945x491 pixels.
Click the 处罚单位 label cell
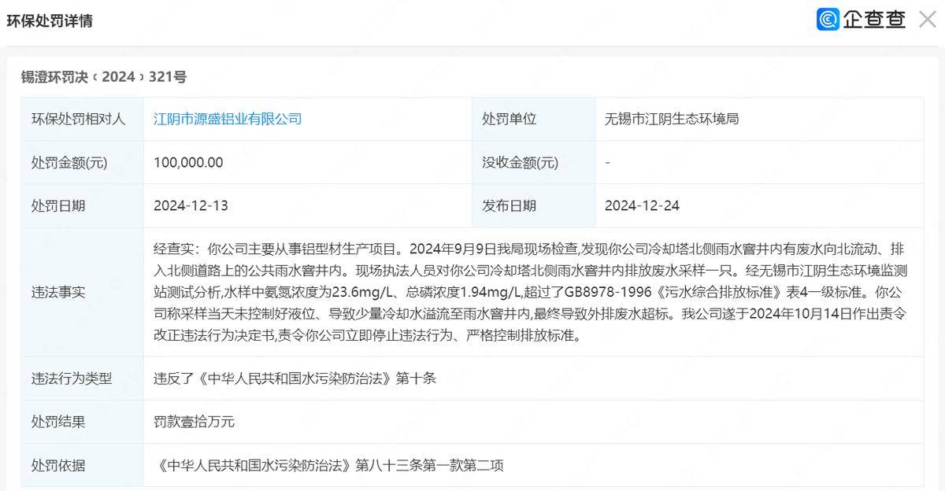pos(533,119)
